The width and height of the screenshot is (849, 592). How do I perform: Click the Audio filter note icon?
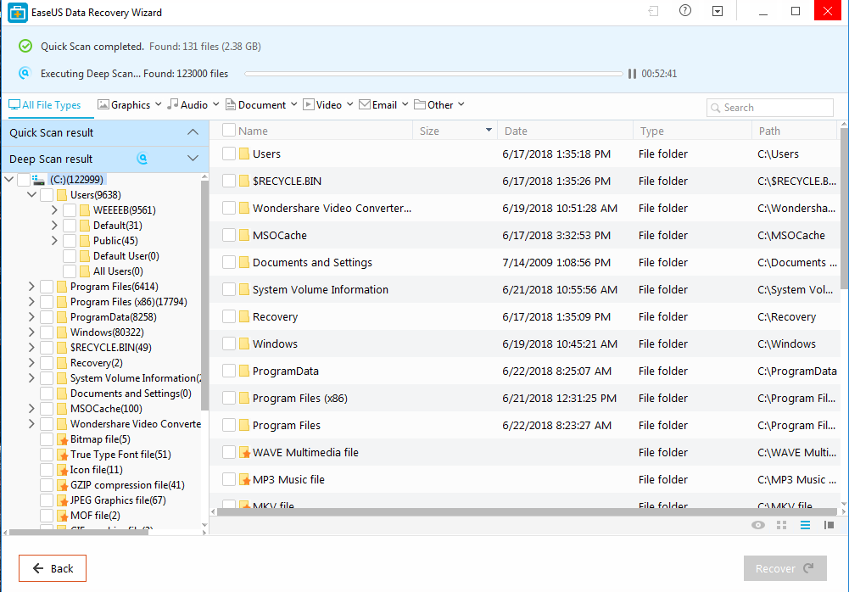click(x=173, y=104)
